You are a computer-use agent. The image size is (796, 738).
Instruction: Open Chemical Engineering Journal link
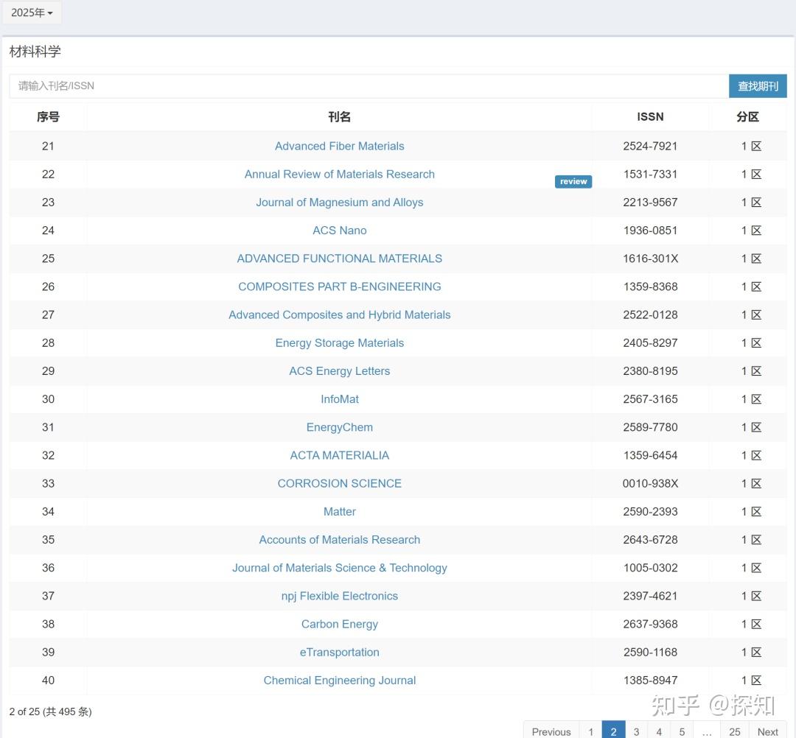click(x=340, y=680)
